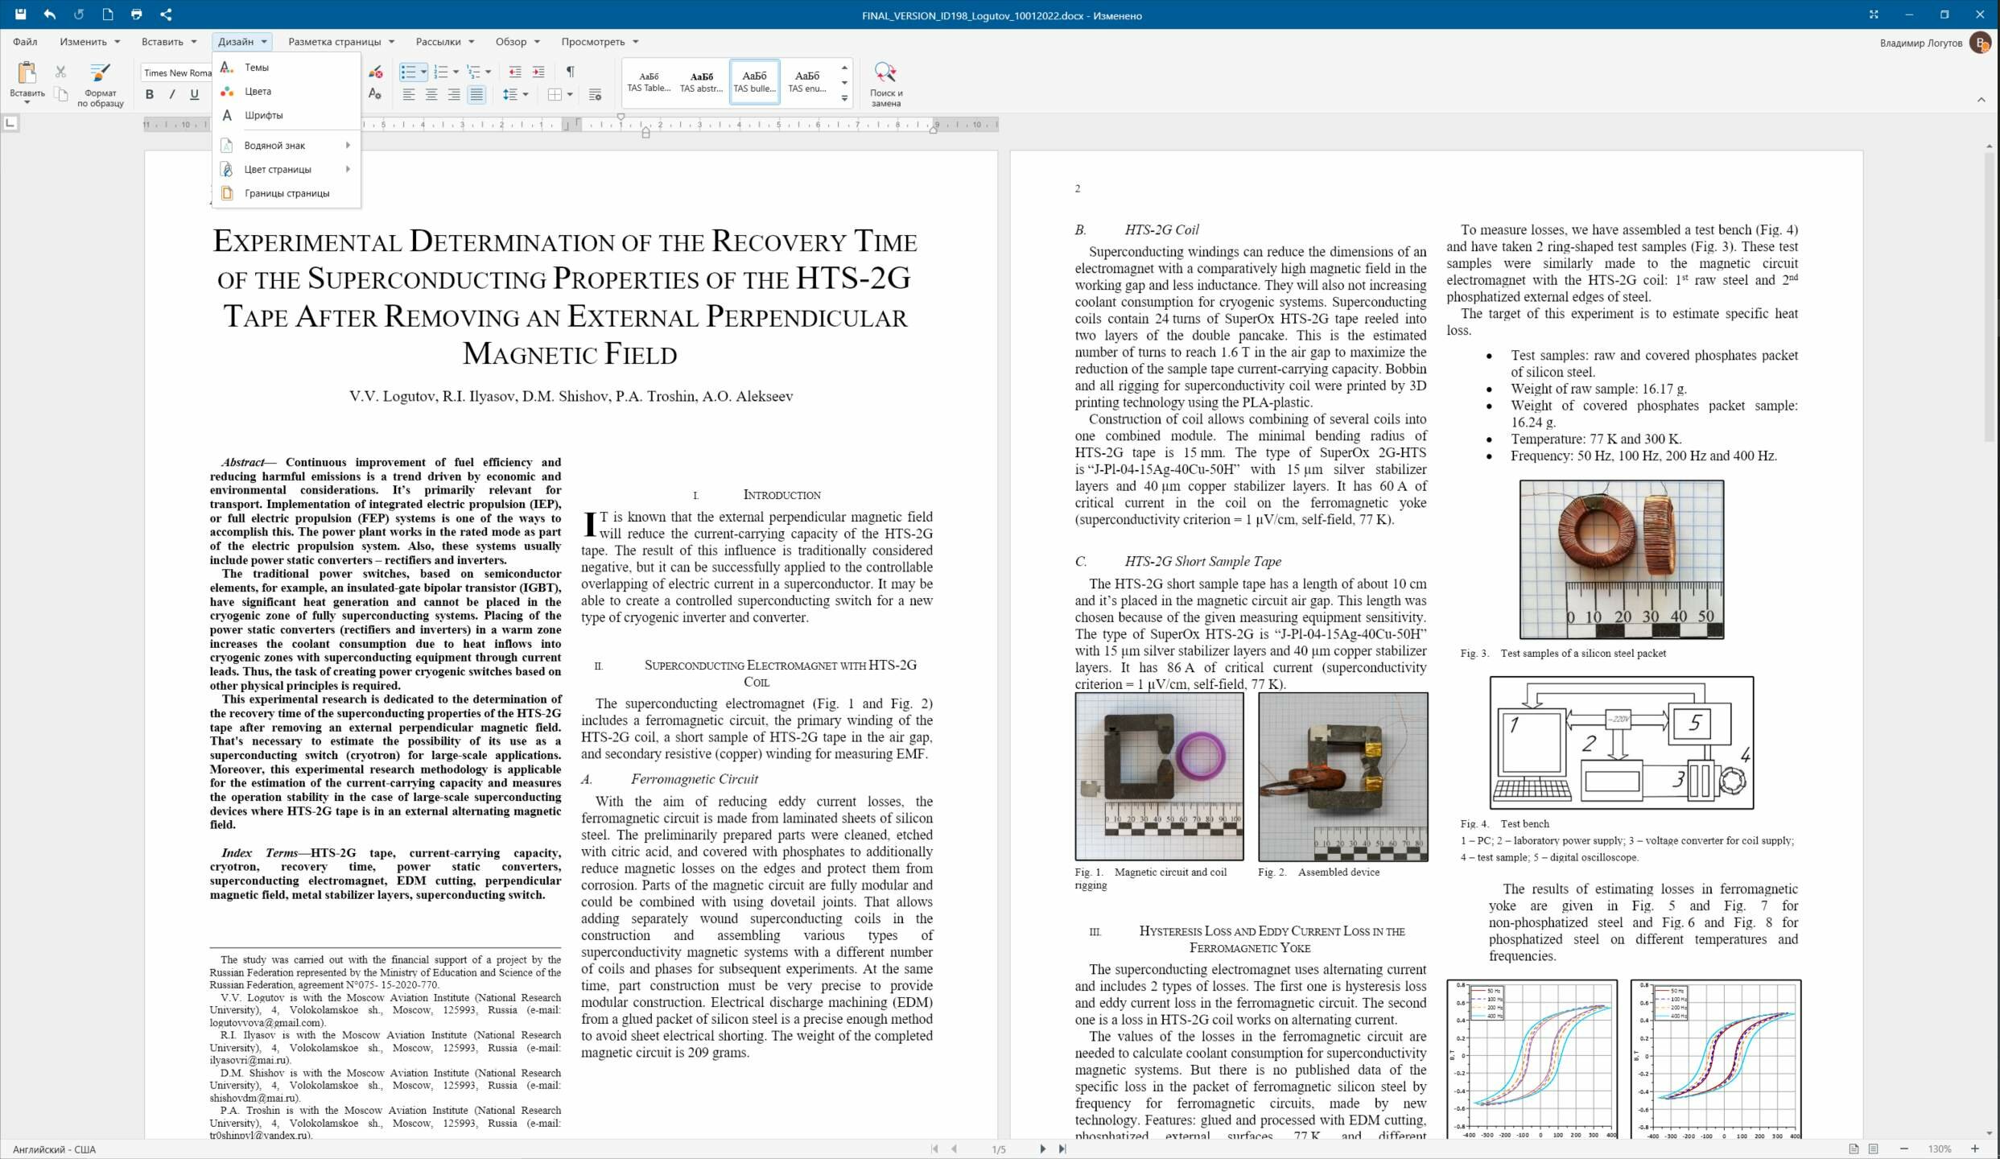Open the Водяной знак submenu
This screenshot has width=2000, height=1159.
(x=286, y=145)
